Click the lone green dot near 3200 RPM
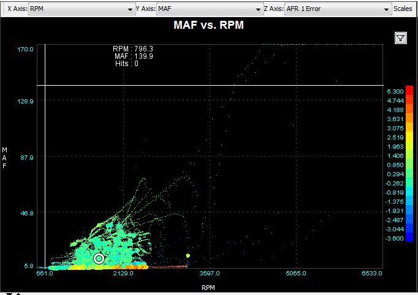Screen dimensions: 418x295 click(x=188, y=256)
